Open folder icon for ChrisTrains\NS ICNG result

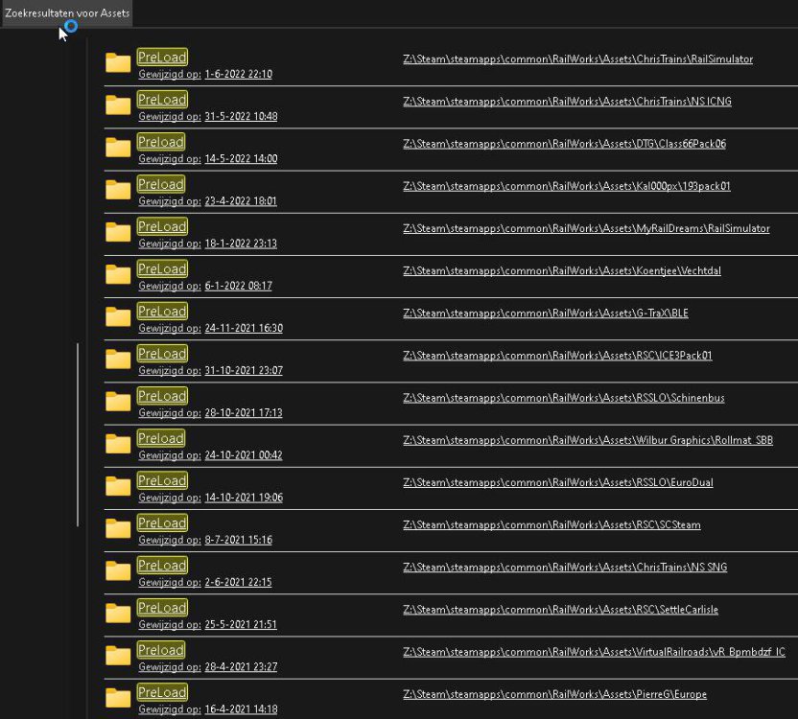coord(118,104)
